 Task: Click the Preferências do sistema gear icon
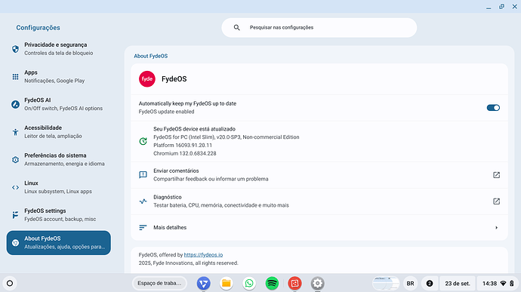[15, 160]
